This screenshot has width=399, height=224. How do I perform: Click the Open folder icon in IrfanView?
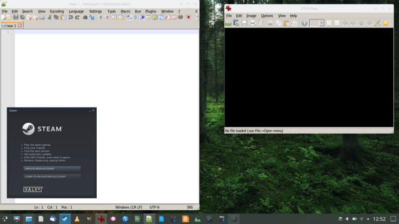tap(228, 23)
